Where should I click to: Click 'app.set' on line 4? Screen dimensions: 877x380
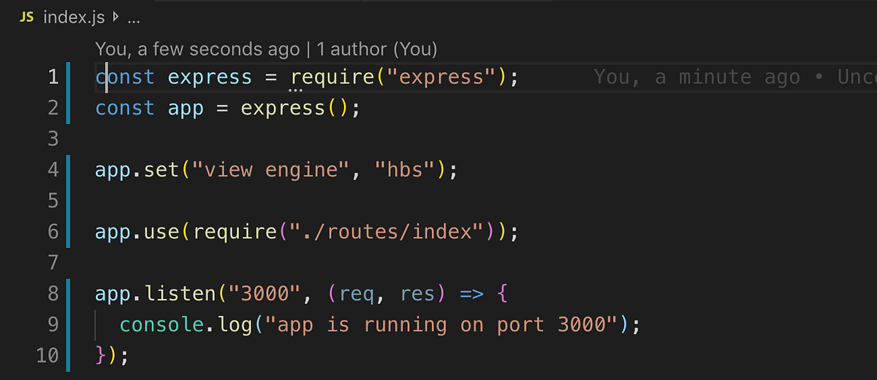pyautogui.click(x=137, y=171)
